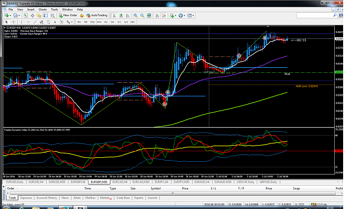The image size is (347, 209).
Task: Open the Market Watch window icon
Action: (26, 16)
